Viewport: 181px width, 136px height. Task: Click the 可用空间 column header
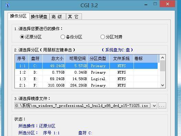click(x=76, y=59)
